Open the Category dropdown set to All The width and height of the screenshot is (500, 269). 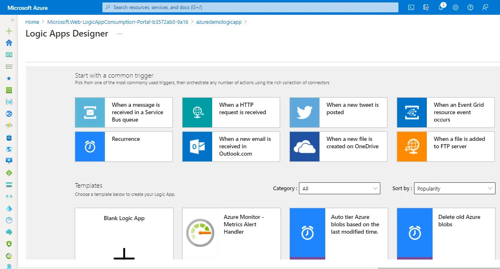click(339, 188)
